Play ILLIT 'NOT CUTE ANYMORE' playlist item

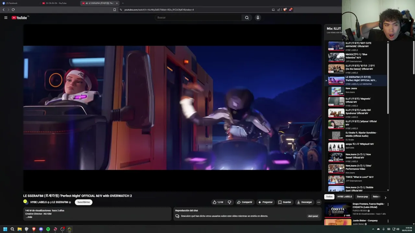pyautogui.click(x=356, y=46)
